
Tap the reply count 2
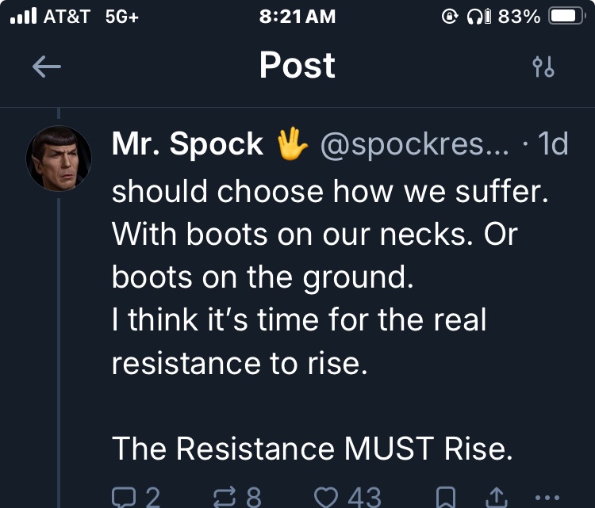(x=151, y=498)
